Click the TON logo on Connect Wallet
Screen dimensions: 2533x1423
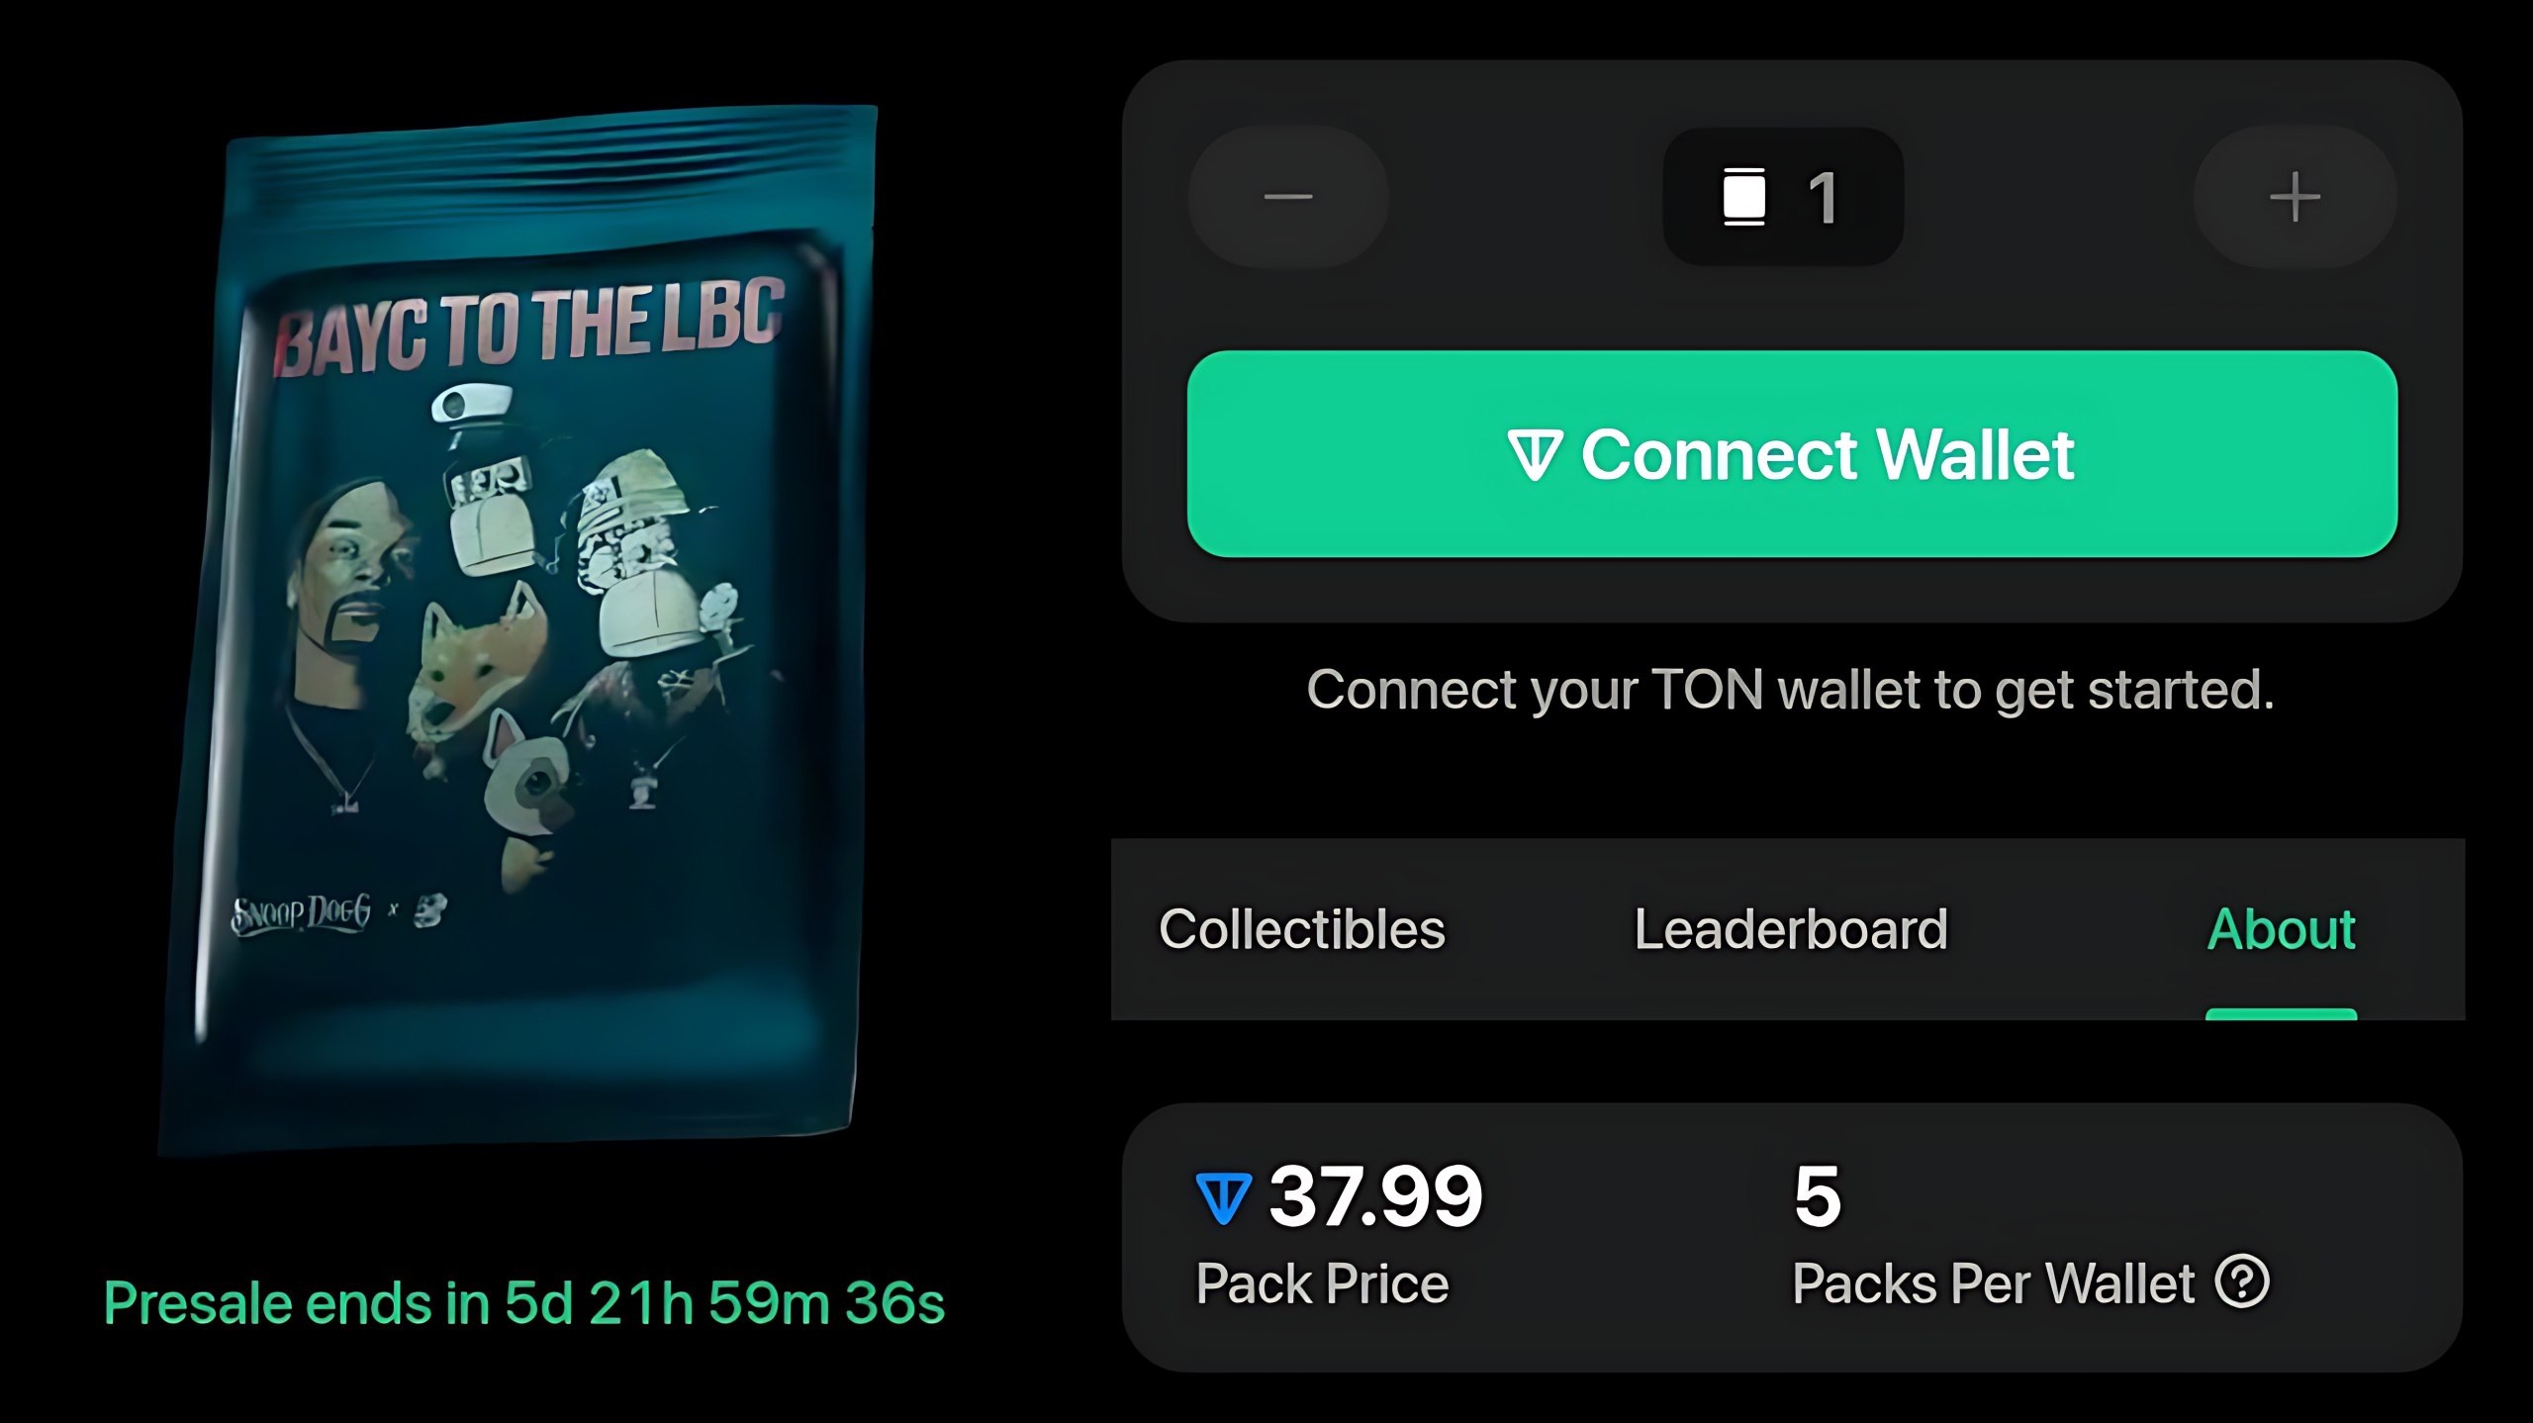click(x=1536, y=455)
